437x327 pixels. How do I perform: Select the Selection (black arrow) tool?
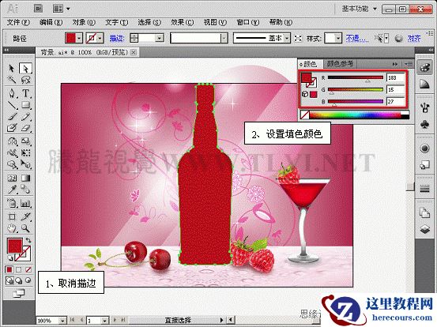coord(11,68)
